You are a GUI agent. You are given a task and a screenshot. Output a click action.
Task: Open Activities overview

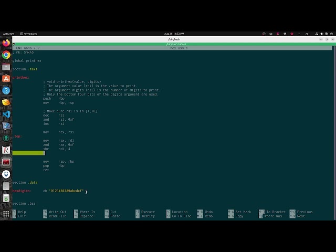coord(8,34)
